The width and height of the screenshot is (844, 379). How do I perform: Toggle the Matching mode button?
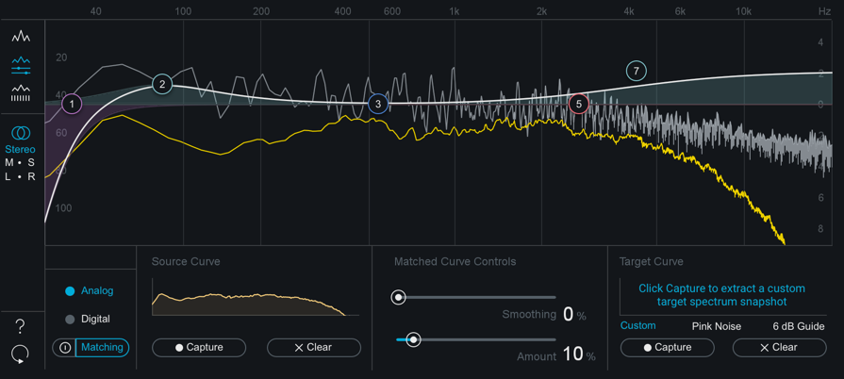pyautogui.click(x=102, y=348)
